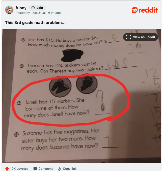163x171 pixels.
Task: Open the funny subreddit avatar
Action: (x=9, y=10)
